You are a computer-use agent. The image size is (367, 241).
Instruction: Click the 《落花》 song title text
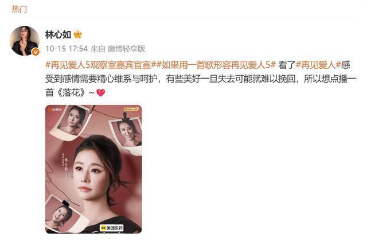tap(71, 93)
